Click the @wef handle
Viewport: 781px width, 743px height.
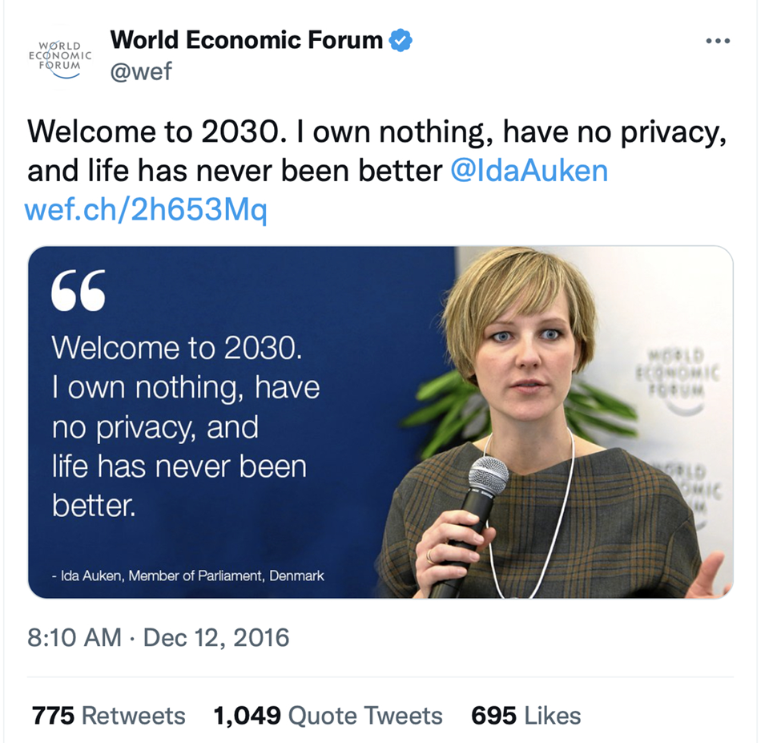point(140,72)
